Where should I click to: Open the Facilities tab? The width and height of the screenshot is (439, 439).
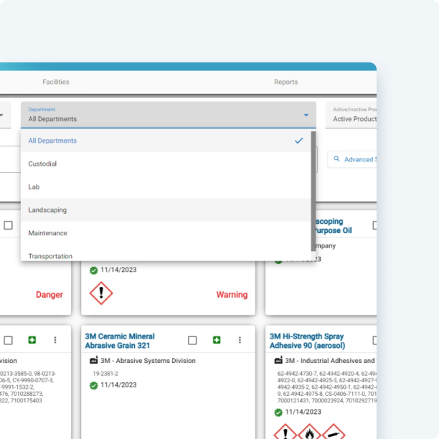pos(56,82)
